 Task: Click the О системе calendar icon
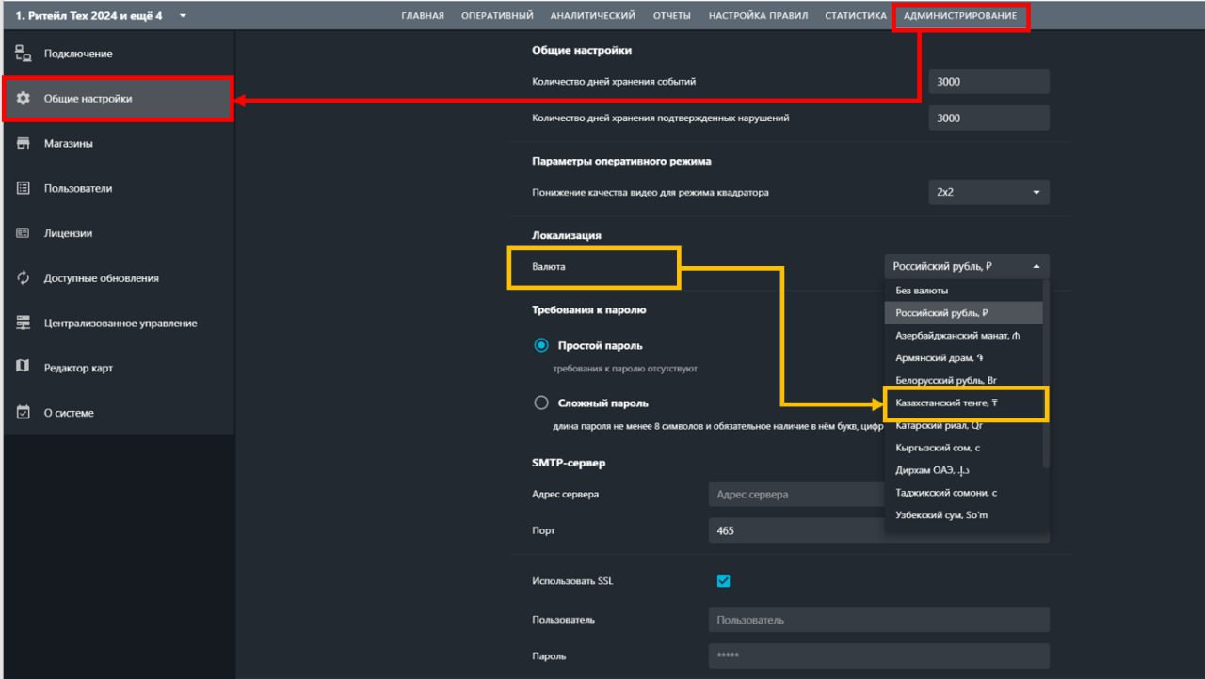pyautogui.click(x=24, y=413)
